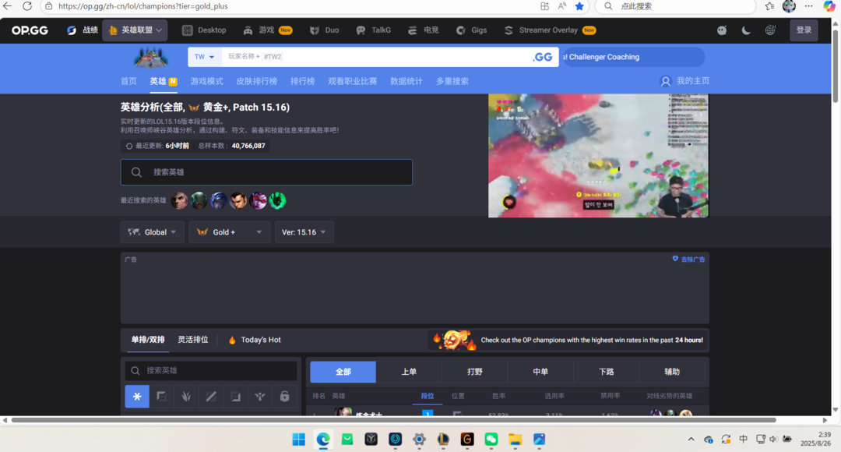Screen dimensions: 841x452
Task: Go to the 战绩 stats section
Action: (x=82, y=30)
